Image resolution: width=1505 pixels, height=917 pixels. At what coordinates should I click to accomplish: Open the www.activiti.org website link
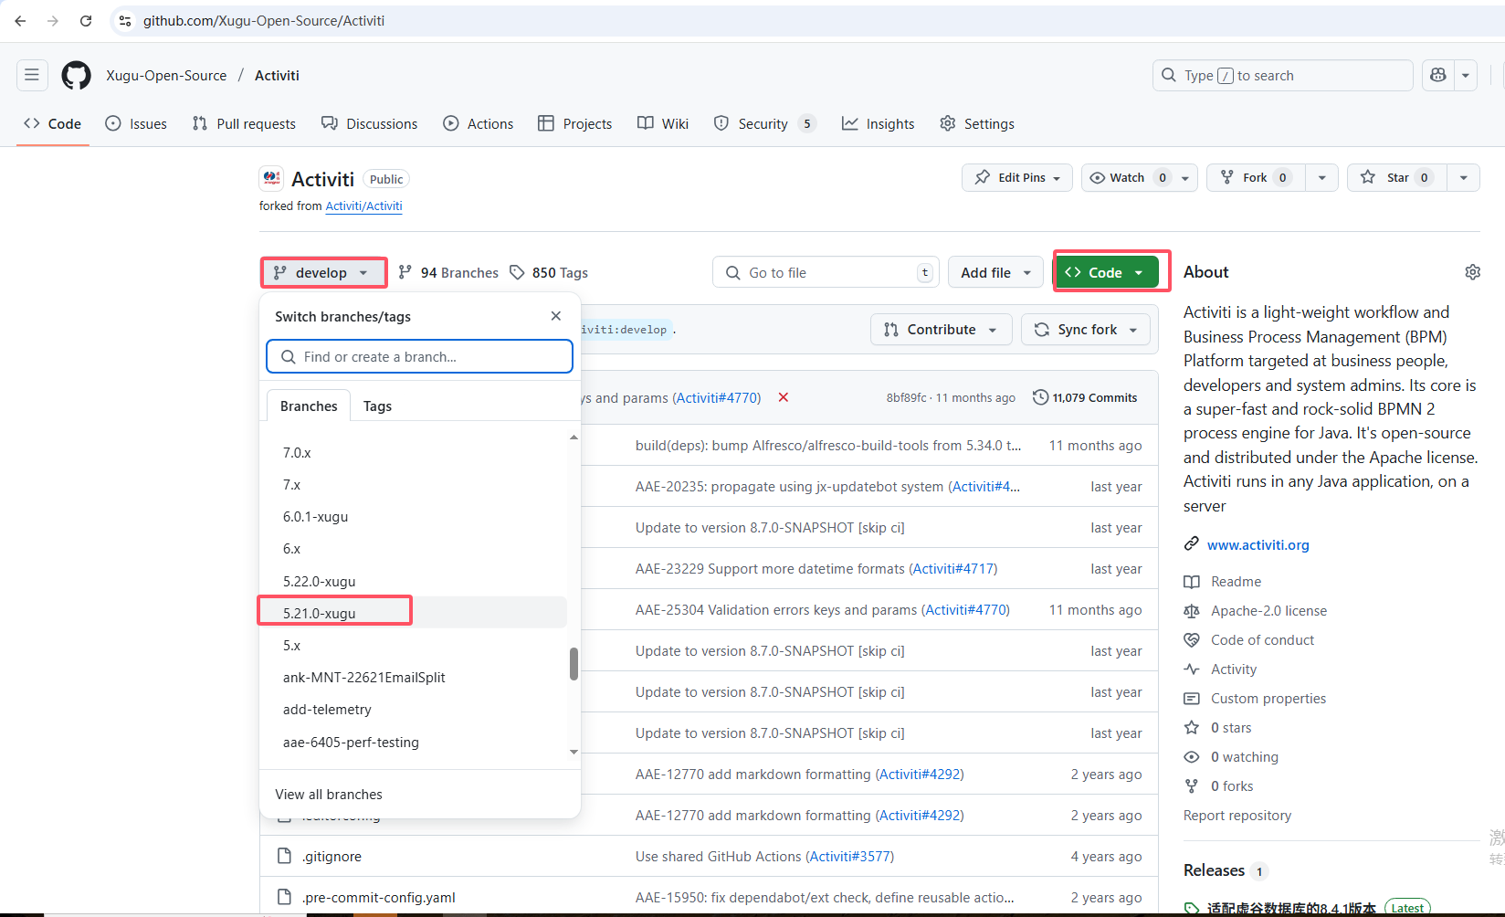pyautogui.click(x=1258, y=545)
